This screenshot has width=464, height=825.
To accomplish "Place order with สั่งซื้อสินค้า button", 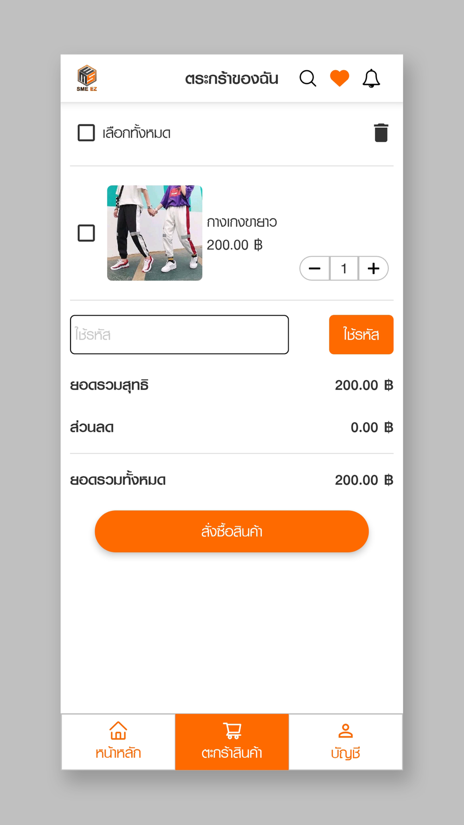I will click(x=232, y=531).
